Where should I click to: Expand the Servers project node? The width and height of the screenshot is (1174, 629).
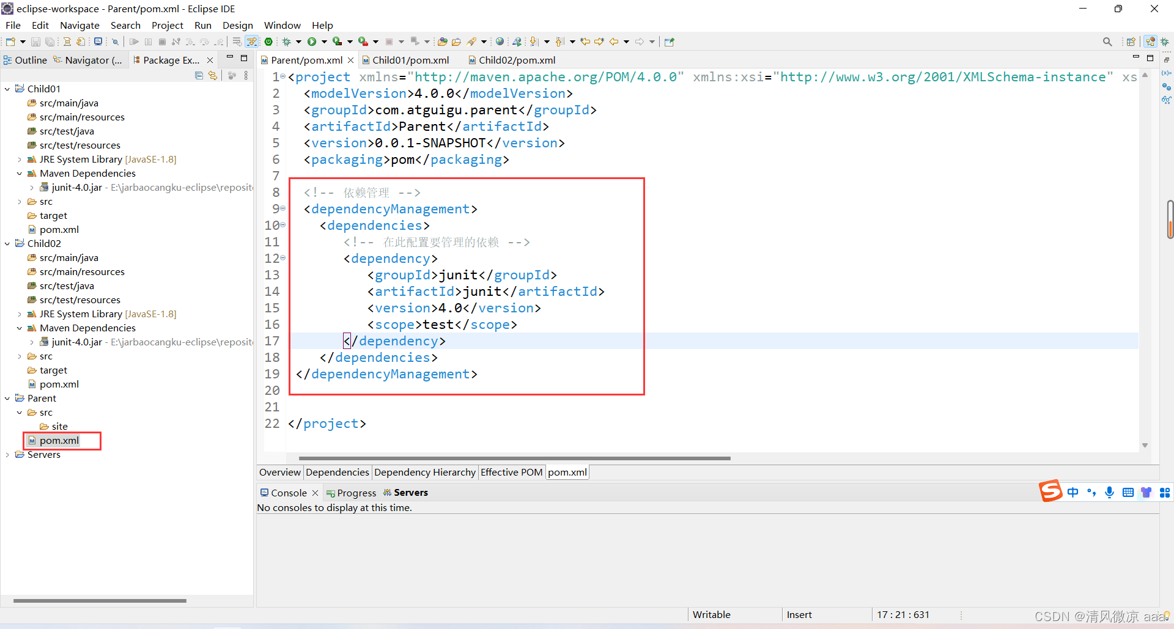7,455
